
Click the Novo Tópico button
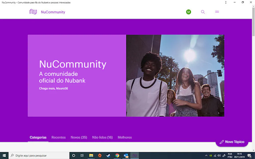tap(232, 142)
